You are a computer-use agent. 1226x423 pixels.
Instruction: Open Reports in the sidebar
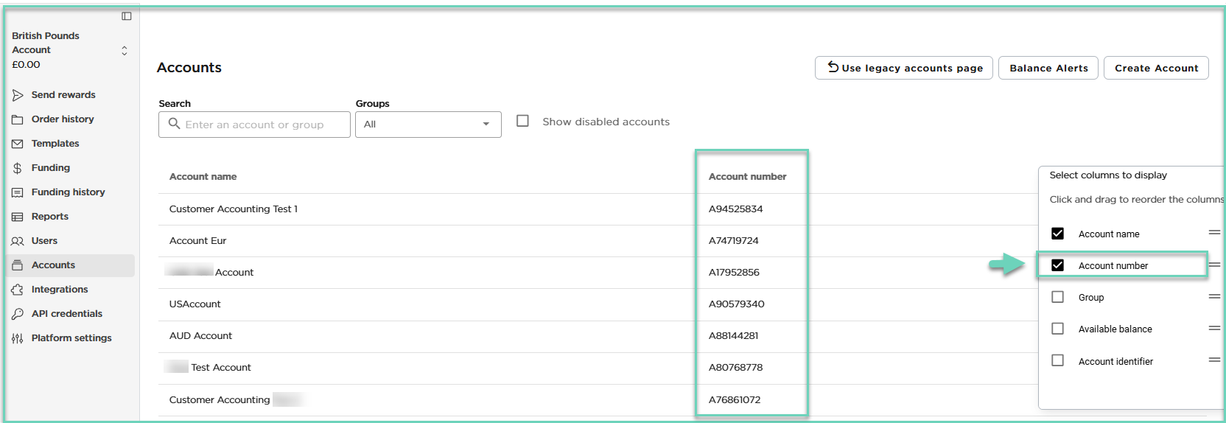(x=50, y=217)
